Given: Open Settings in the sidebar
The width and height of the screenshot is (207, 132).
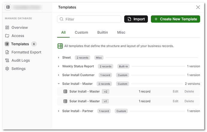Looking at the screenshot, I should tap(18, 69).
